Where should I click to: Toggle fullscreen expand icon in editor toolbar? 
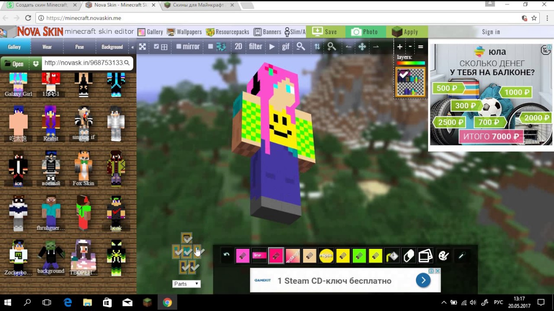coord(142,47)
